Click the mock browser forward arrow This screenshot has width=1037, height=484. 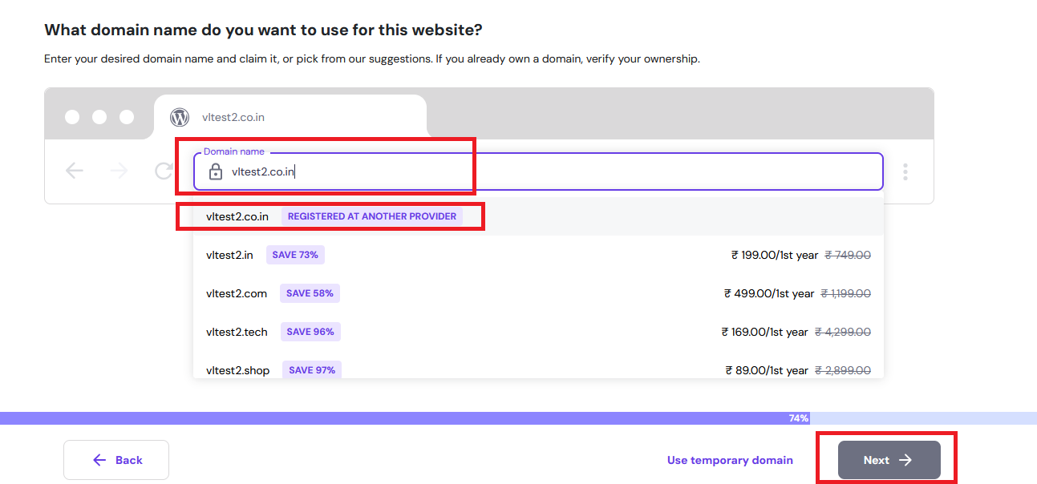119,171
